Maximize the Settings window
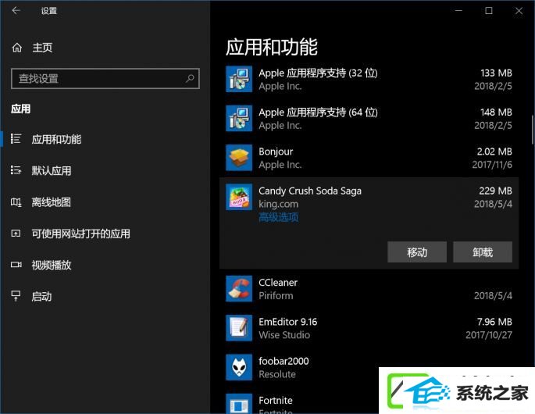 (x=489, y=11)
